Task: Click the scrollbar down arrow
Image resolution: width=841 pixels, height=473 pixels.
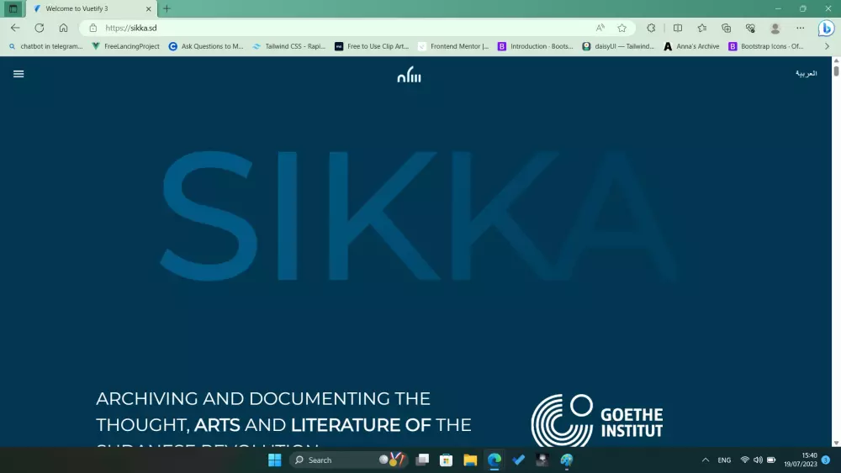Action: tap(836, 443)
